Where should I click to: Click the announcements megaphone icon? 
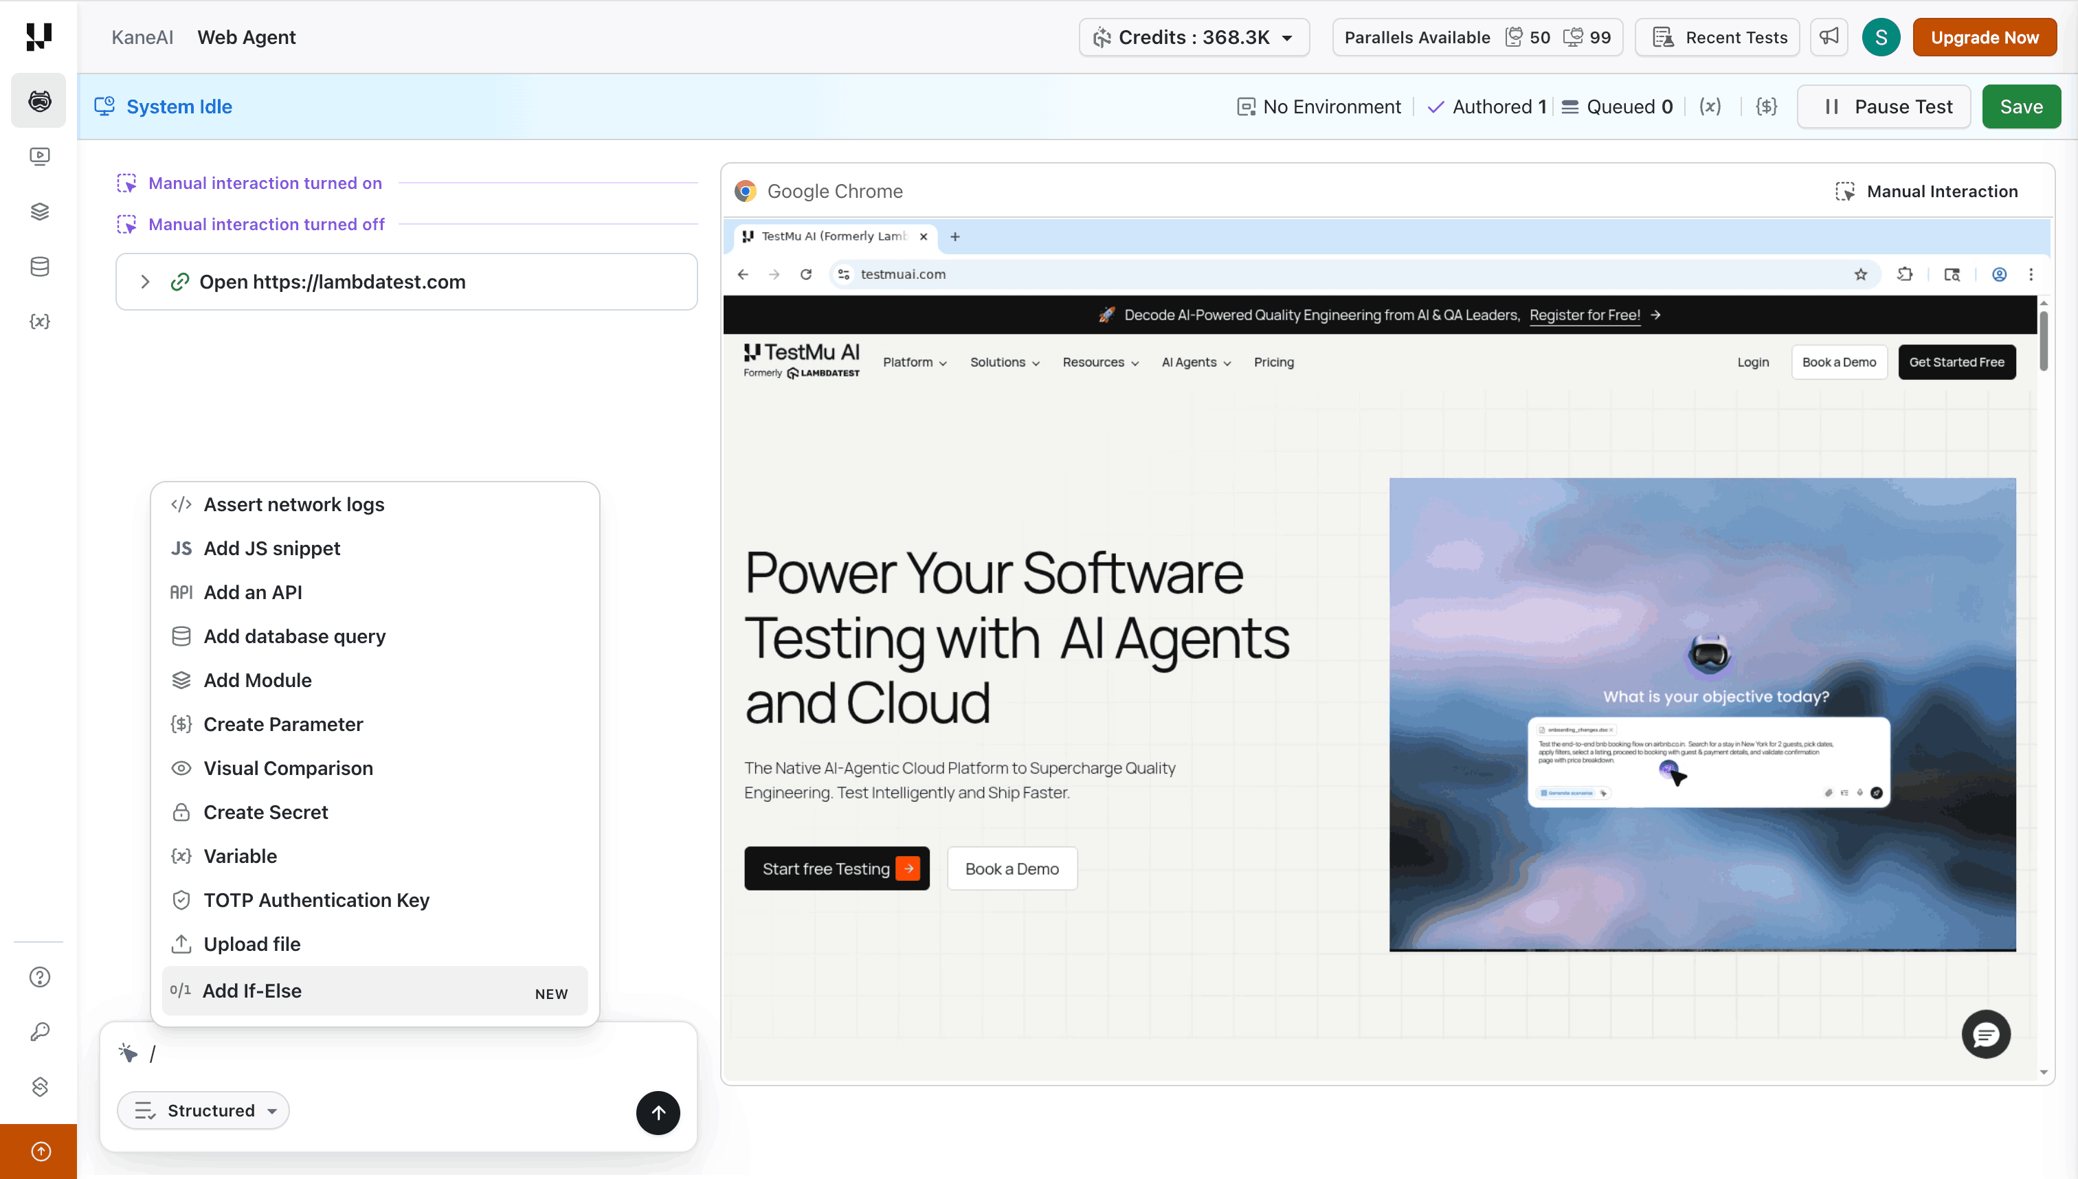[x=1829, y=37]
